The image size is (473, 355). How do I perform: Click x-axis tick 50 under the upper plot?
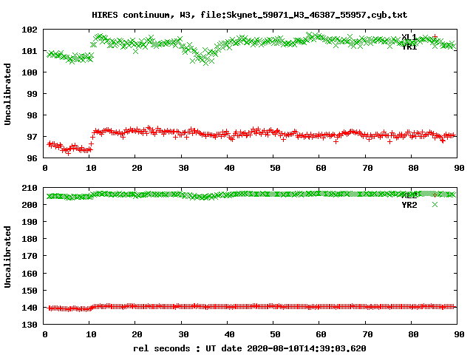(275, 168)
